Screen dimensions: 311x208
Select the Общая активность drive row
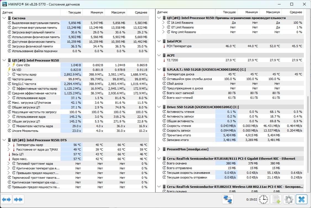233,121
